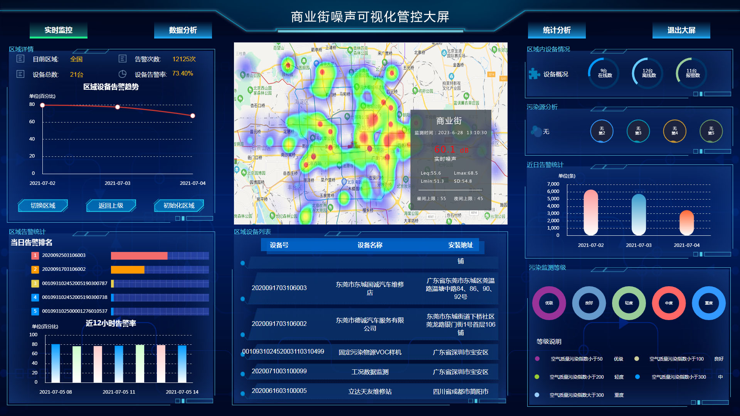Click the 安装地址 column header

(x=461, y=245)
